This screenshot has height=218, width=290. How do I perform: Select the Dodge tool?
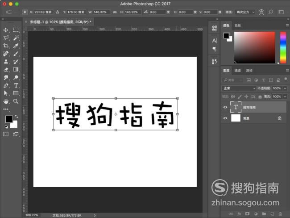(16, 77)
